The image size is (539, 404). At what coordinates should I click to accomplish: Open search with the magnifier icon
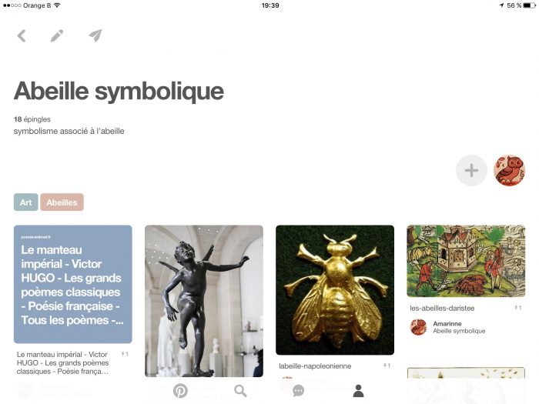[240, 391]
